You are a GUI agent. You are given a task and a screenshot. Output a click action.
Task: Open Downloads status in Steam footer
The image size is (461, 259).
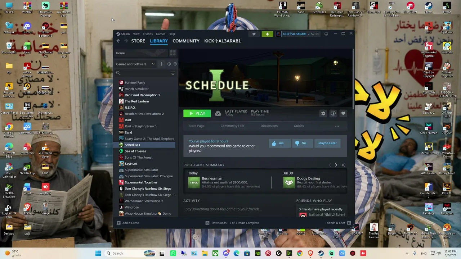coord(232,223)
